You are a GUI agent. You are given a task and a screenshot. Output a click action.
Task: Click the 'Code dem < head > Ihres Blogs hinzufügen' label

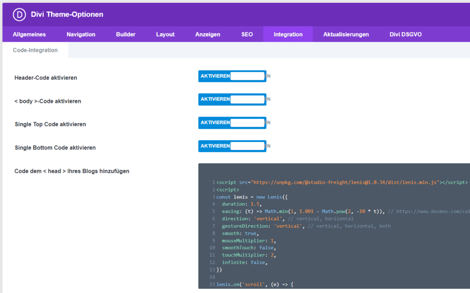(72, 171)
